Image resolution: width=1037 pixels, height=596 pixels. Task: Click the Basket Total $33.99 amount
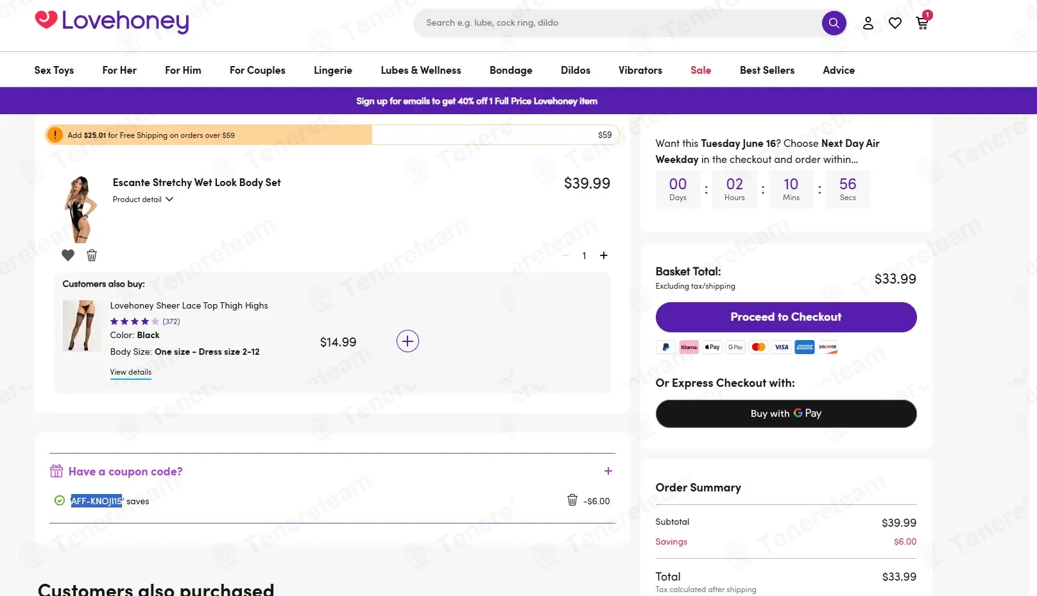[895, 279]
